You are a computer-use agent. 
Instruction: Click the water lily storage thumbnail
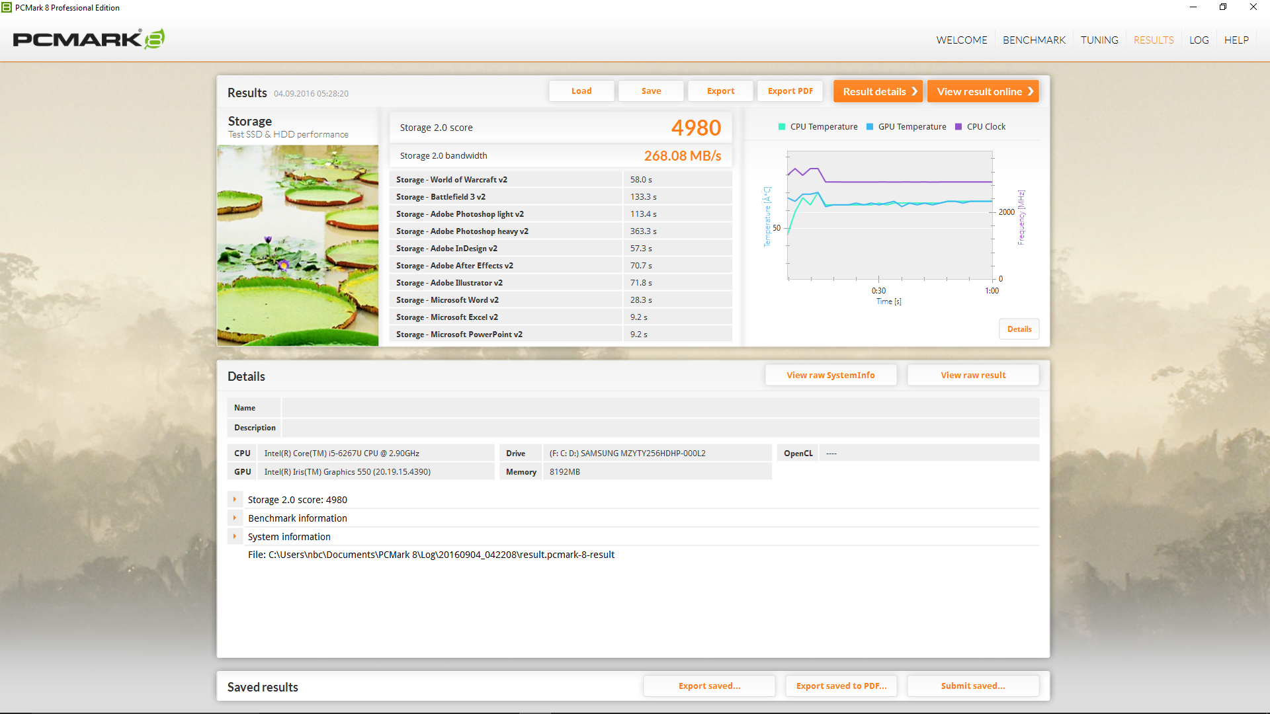(298, 245)
